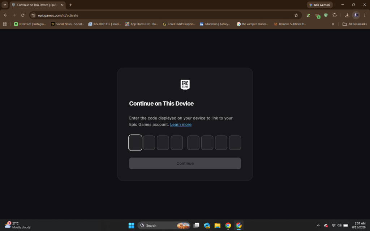Go back to the previous page
This screenshot has height=231, width=370.
[x=5, y=15]
